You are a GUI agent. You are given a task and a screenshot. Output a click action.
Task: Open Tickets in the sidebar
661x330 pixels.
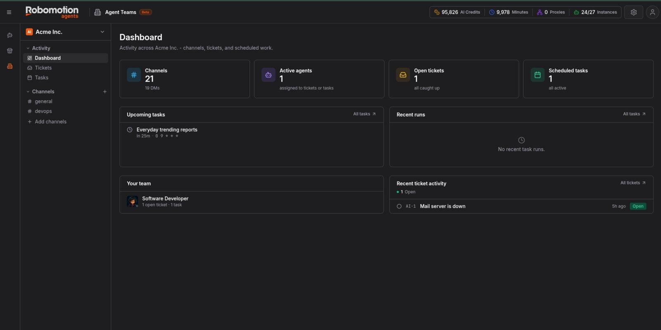click(66, 68)
